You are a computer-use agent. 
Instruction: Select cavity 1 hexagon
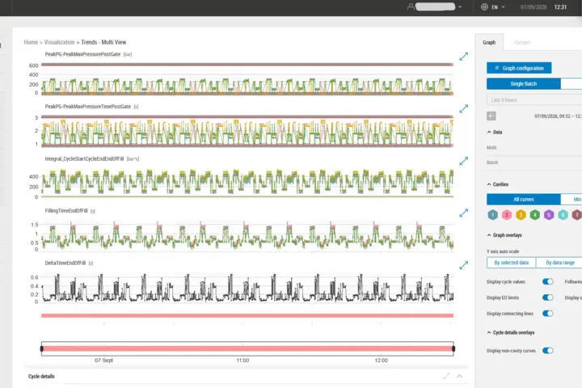click(x=492, y=214)
